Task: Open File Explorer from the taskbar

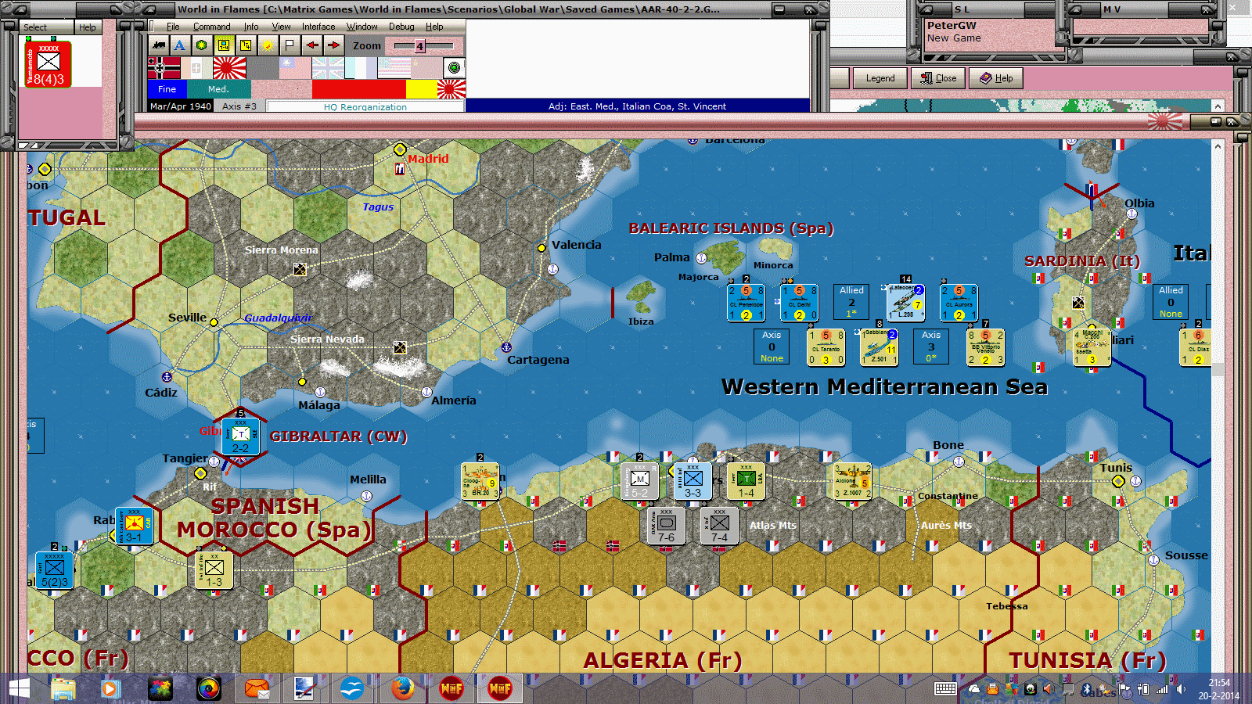Action: point(63,689)
